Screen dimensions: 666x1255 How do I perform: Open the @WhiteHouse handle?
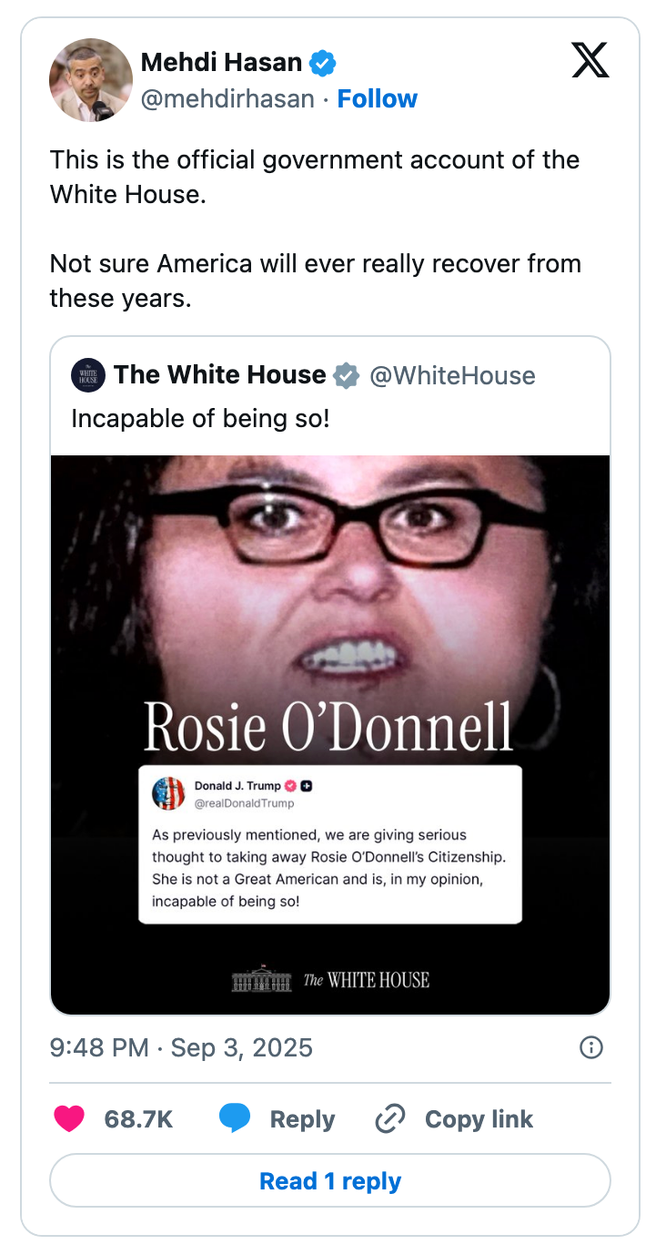tap(454, 375)
